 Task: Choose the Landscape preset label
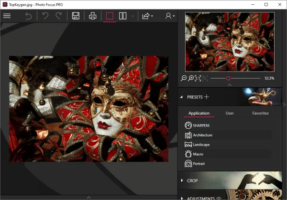pos(201,145)
